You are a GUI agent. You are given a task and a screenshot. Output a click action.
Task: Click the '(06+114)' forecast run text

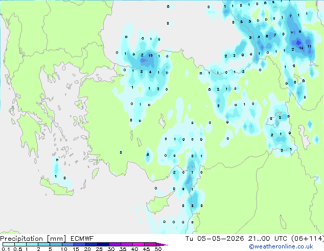[308, 239]
